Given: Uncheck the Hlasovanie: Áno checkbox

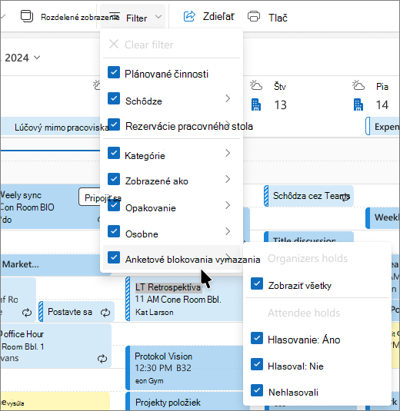Looking at the screenshot, I should [257, 338].
